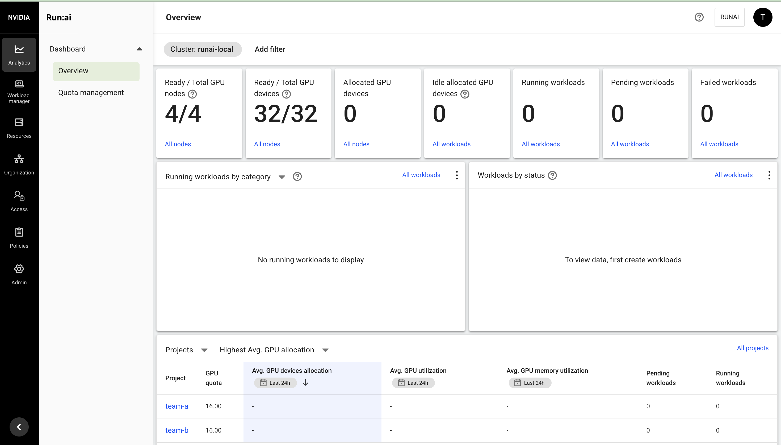Open the Organization sidebar section
781x445 pixels.
click(19, 165)
